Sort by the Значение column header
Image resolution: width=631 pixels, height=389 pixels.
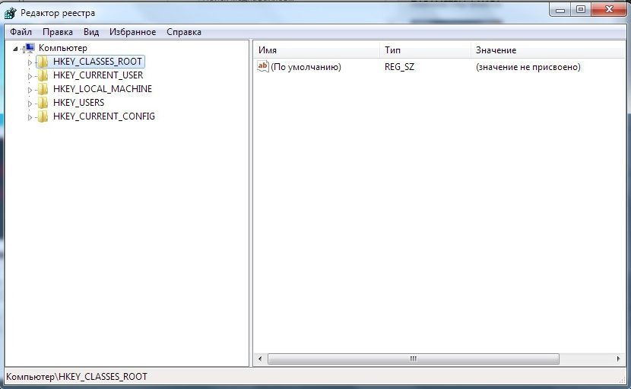pyautogui.click(x=548, y=50)
